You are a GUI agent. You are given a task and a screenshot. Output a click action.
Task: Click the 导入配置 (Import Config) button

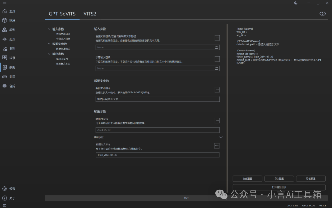[x=279, y=179]
